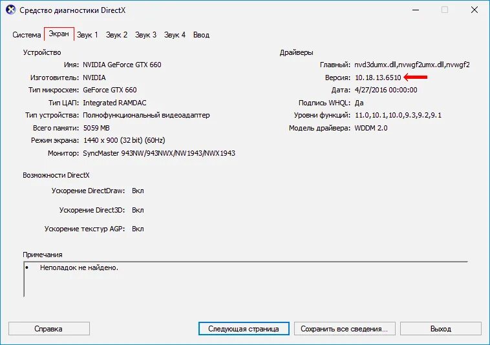Click total memory value 5059 MB
Viewport: 490px width, 345px height.
96,128
